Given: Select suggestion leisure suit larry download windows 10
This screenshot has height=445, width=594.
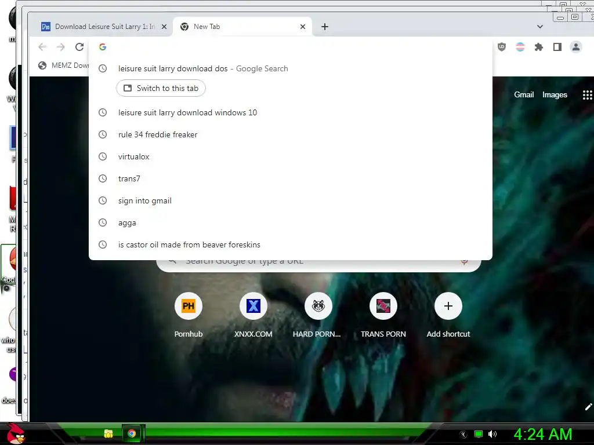Looking at the screenshot, I should click(291, 112).
